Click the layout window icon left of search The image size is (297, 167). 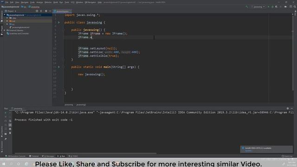click(x=291, y=6)
